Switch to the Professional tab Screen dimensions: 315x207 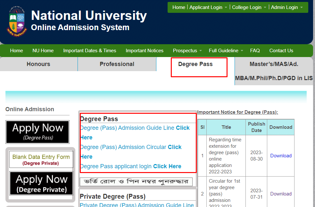click(117, 64)
